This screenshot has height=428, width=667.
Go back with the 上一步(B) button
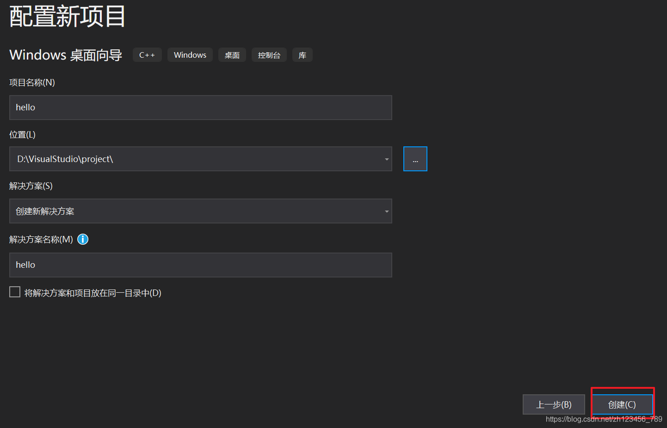tap(554, 404)
